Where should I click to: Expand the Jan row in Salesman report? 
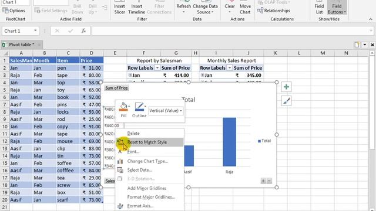pos(130,76)
